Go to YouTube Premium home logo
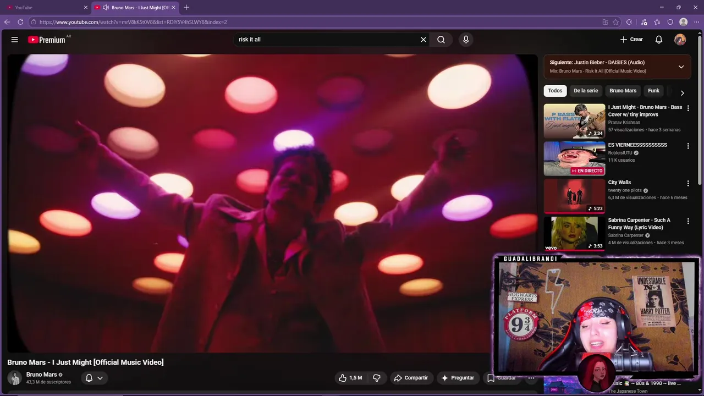Screen dimensions: 704x396 pyautogui.click(x=47, y=40)
